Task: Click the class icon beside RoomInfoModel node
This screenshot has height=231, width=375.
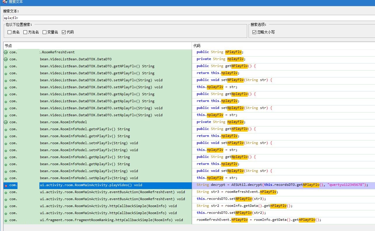Action: tap(6, 122)
